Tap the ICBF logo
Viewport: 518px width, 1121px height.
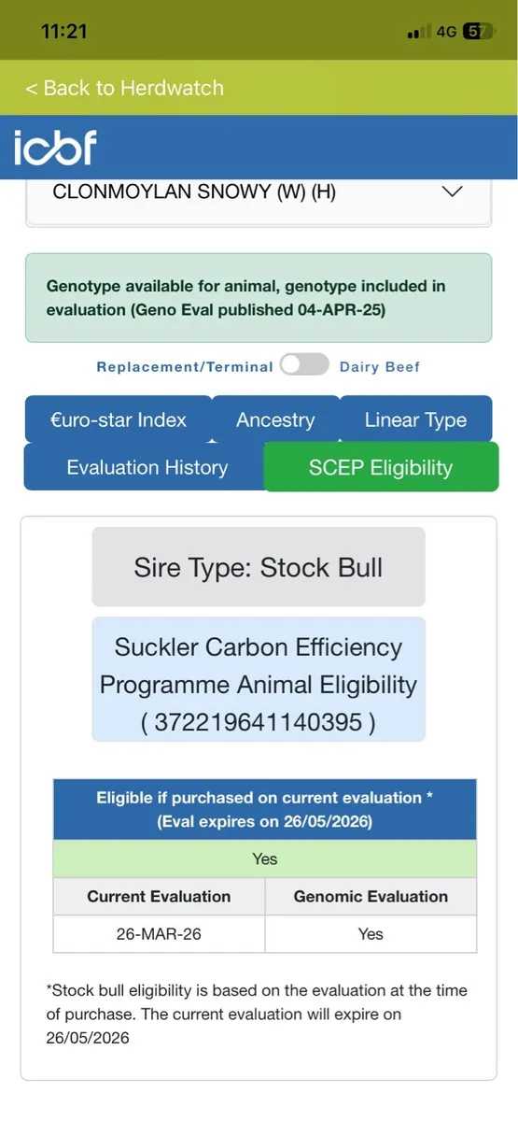pos(55,147)
